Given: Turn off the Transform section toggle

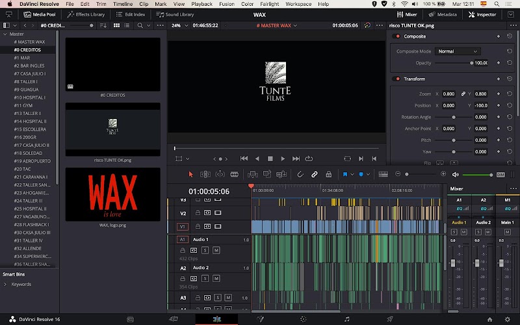Looking at the screenshot, I should (x=396, y=79).
